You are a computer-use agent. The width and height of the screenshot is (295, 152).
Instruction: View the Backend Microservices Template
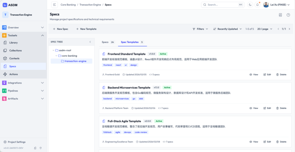[x=254, y=108]
